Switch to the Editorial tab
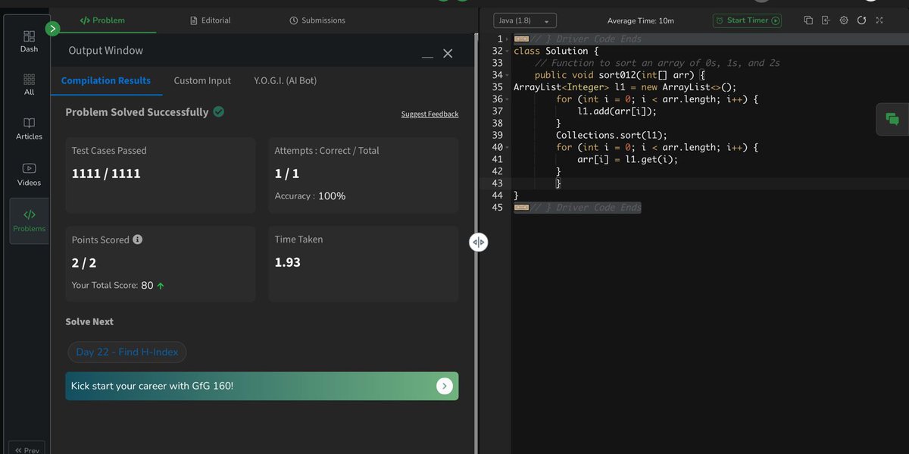 [x=211, y=20]
